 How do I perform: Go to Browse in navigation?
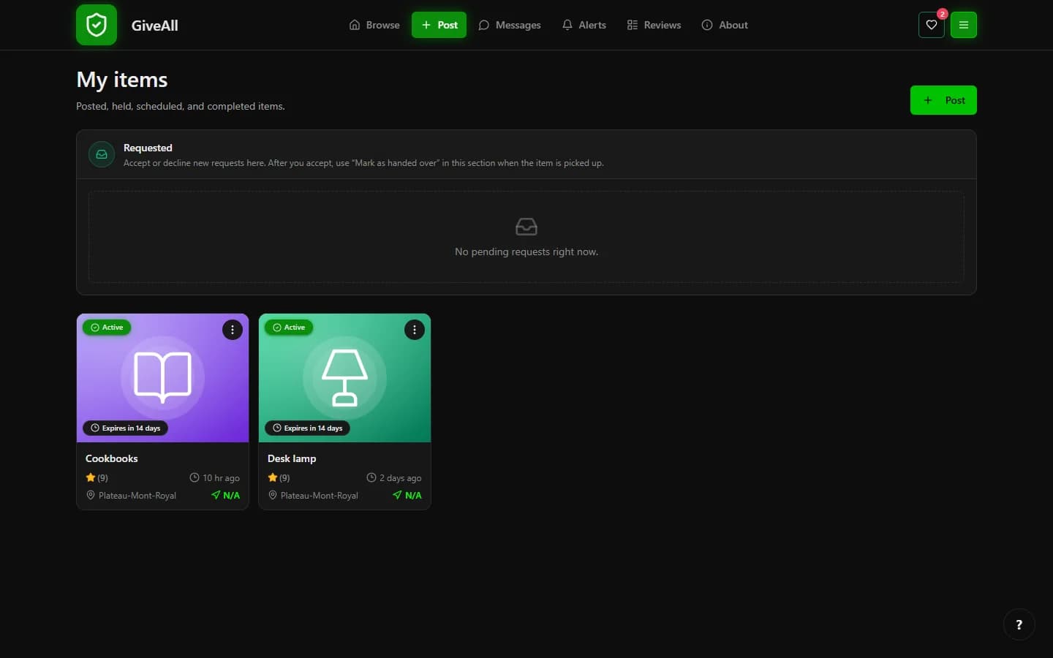[374, 25]
